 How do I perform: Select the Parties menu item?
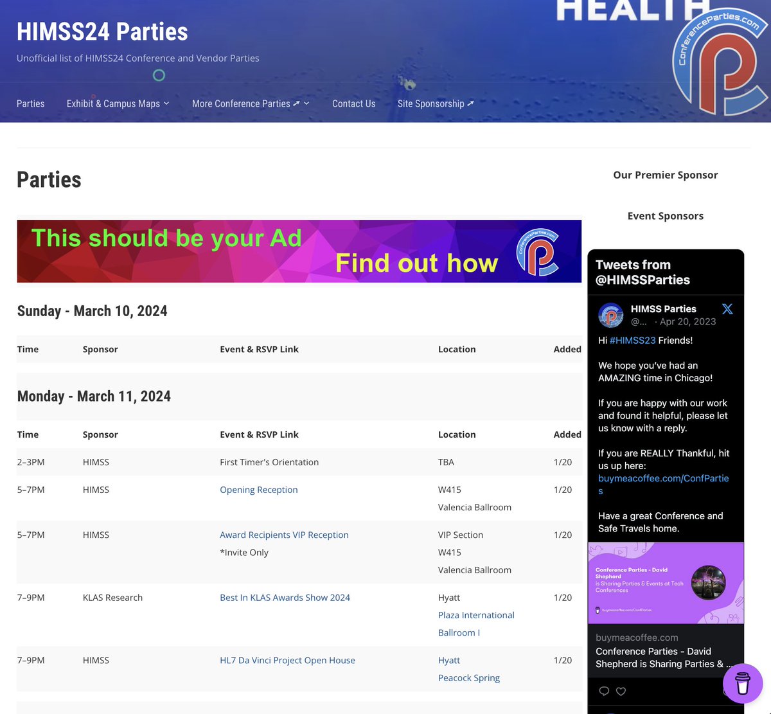point(30,103)
